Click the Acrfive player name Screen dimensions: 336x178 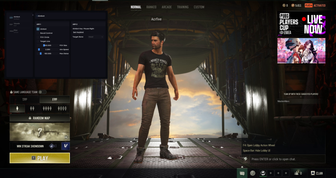pyautogui.click(x=156, y=19)
